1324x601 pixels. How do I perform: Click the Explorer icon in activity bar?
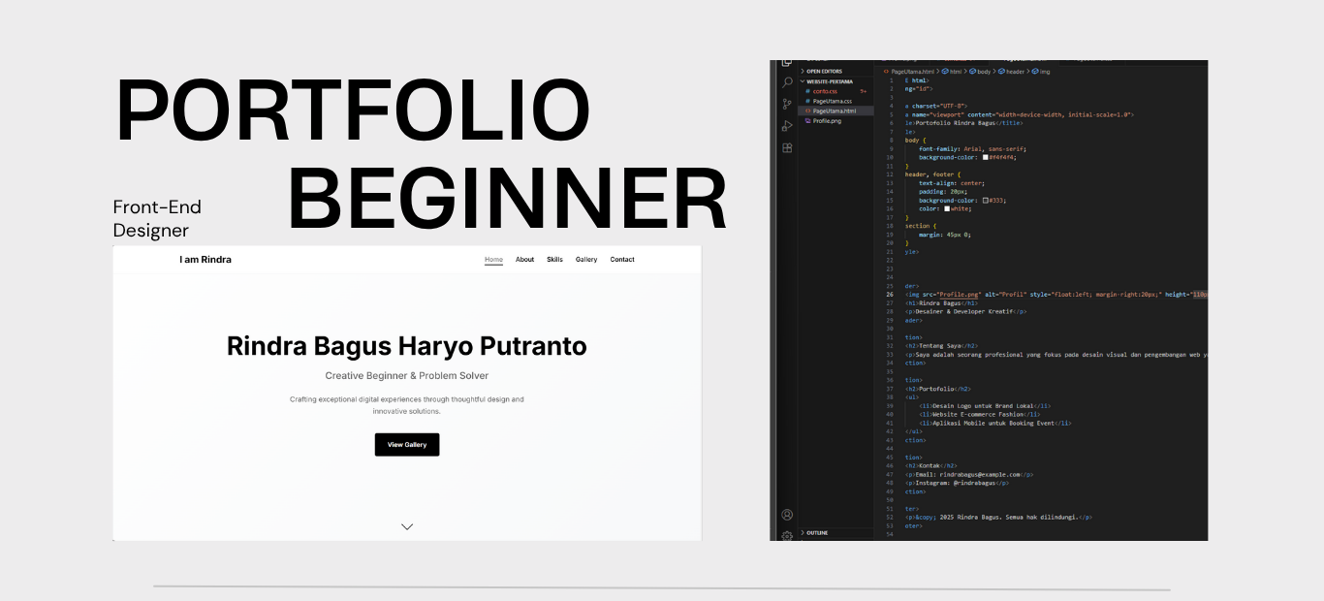coord(787,61)
